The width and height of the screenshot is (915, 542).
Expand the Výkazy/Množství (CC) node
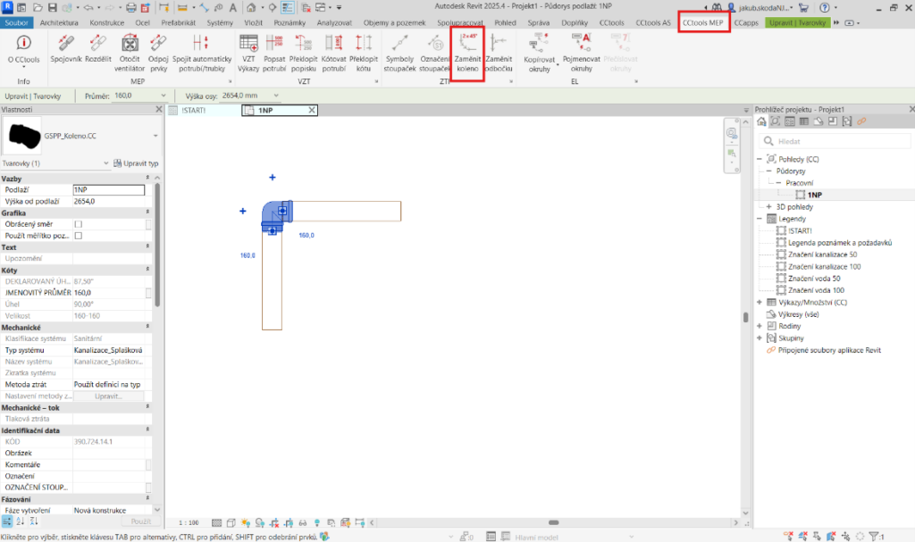[x=760, y=302]
